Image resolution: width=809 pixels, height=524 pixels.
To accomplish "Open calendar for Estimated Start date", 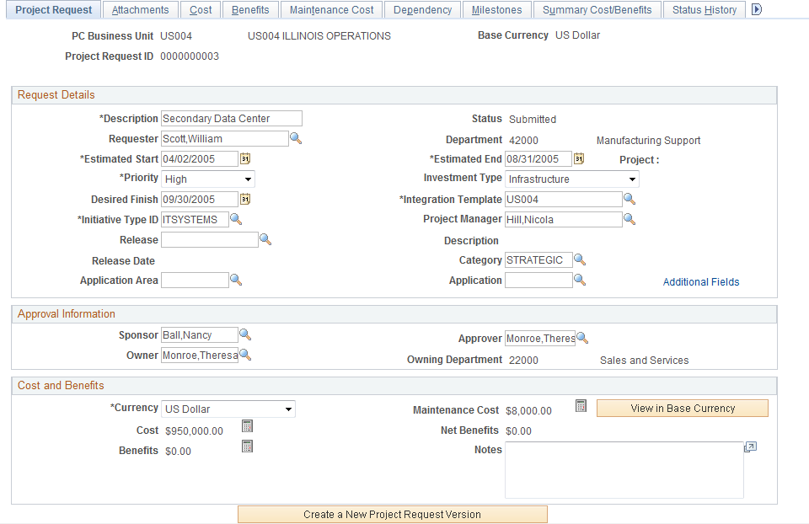I will point(245,158).
